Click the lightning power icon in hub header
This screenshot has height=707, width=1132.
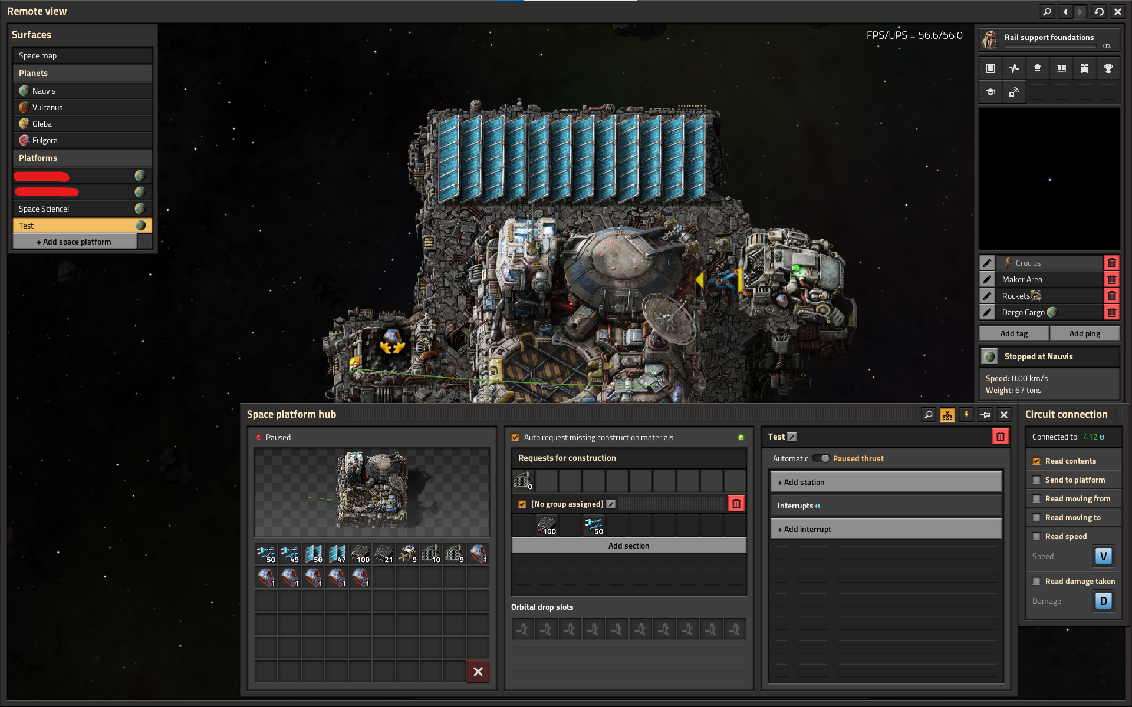[x=966, y=415]
